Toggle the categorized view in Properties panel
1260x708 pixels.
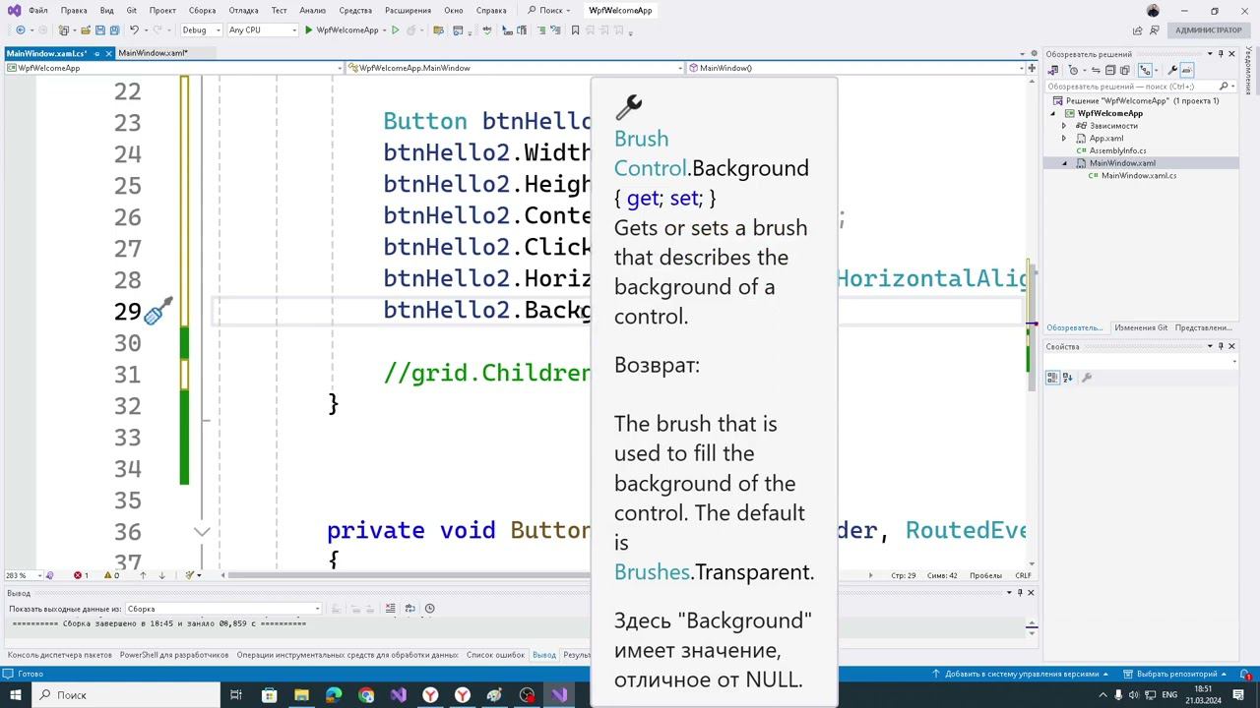coord(1052,378)
